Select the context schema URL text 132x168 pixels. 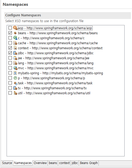(67, 48)
